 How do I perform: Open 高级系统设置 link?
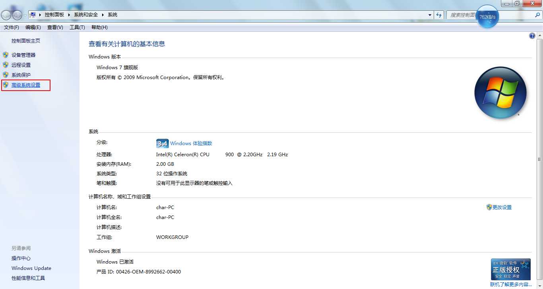26,85
